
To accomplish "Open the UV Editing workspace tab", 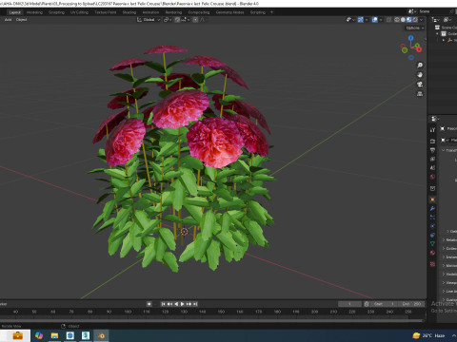I will point(79,12).
